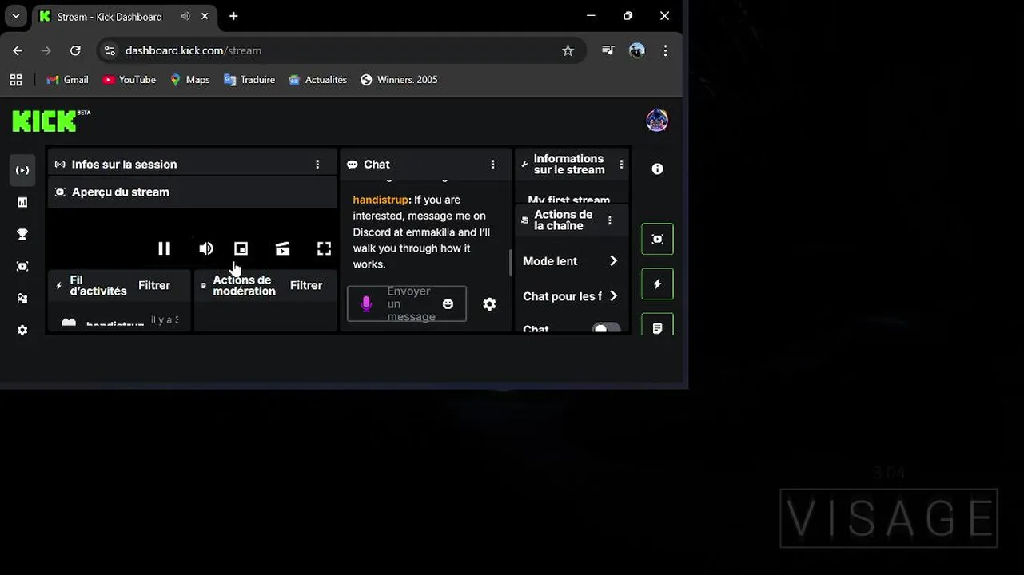This screenshot has height=575, width=1024.
Task: Open the Traduire bookmark
Action: point(249,80)
